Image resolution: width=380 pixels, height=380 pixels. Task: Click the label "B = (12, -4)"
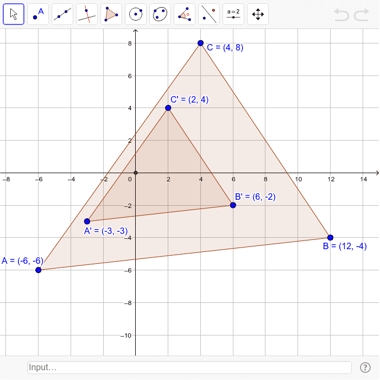point(345,246)
